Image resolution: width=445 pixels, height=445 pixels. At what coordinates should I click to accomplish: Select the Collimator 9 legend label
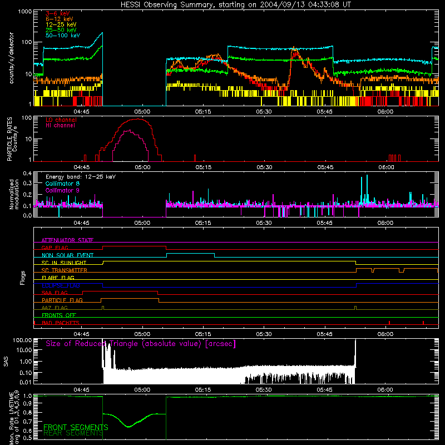[x=62, y=190]
